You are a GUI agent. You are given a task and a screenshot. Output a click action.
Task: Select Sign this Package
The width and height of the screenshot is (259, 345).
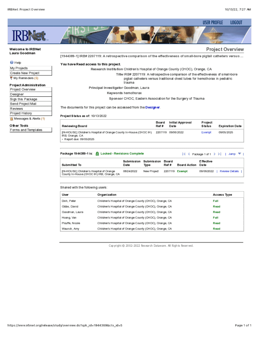(x=24, y=99)
